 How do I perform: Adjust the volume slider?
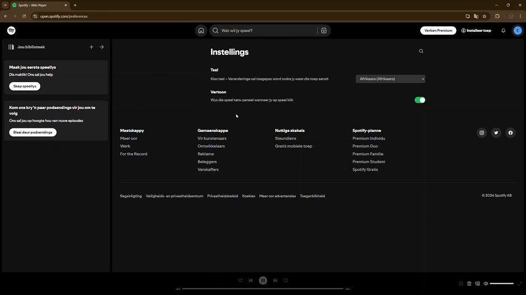tap(501, 284)
